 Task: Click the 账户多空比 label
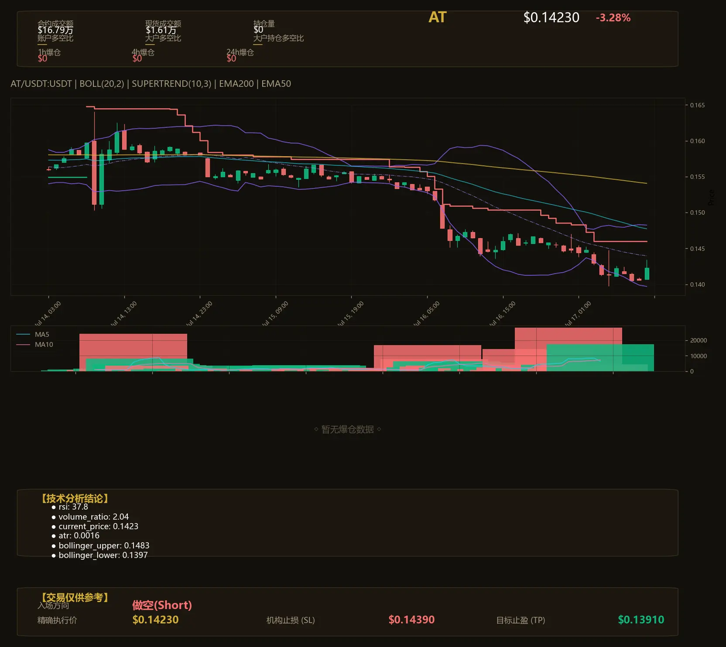point(55,38)
